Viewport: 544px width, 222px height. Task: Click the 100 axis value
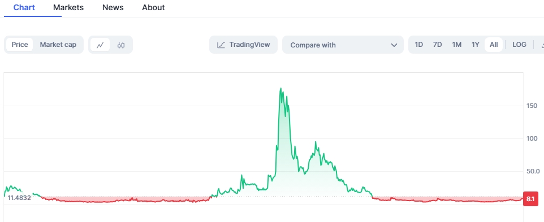(532, 138)
